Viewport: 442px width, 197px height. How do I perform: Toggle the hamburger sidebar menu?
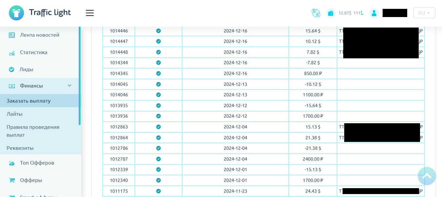click(90, 13)
